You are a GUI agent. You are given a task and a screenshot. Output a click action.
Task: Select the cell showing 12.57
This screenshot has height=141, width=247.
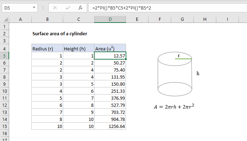pyautogui.click(x=110, y=56)
